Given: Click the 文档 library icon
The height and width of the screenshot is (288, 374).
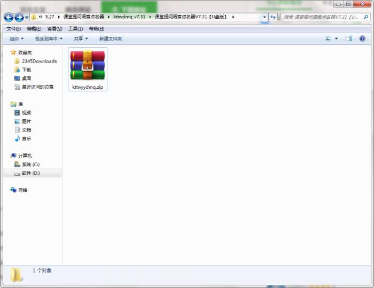Looking at the screenshot, I should tap(18, 130).
